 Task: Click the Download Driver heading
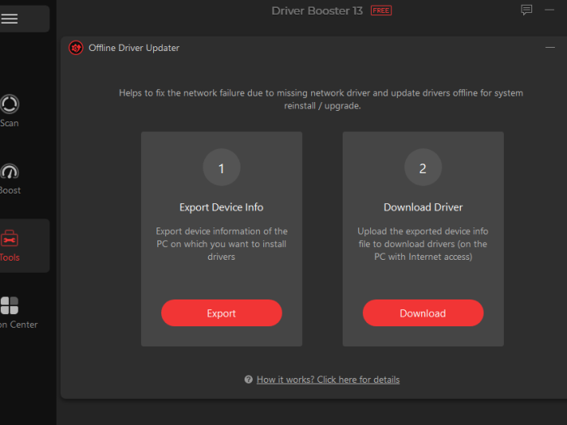[x=423, y=207]
